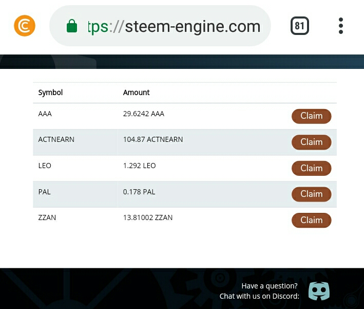Open the tab switcher showing 81
The width and height of the screenshot is (364, 309).
coord(300,26)
